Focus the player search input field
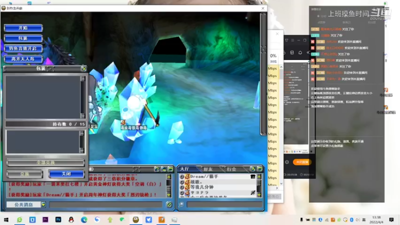 point(224,204)
